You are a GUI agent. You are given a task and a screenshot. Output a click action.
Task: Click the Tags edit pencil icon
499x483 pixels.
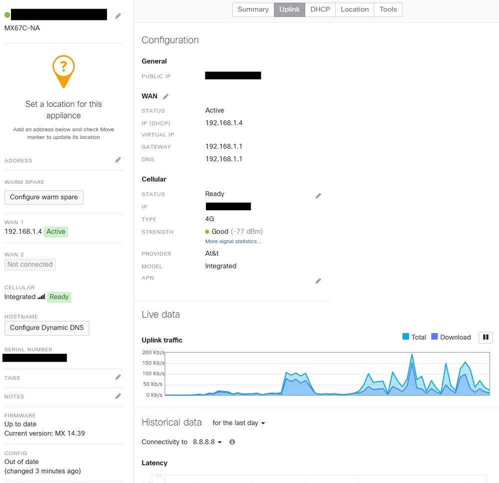pyautogui.click(x=118, y=378)
